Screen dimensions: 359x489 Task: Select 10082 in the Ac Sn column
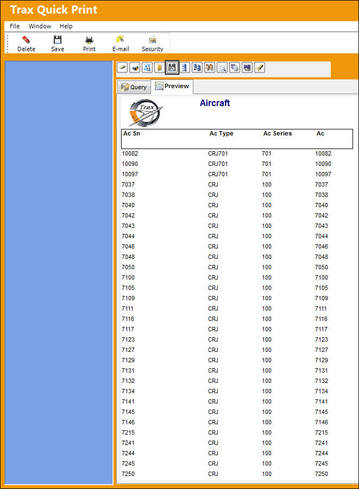click(x=130, y=153)
